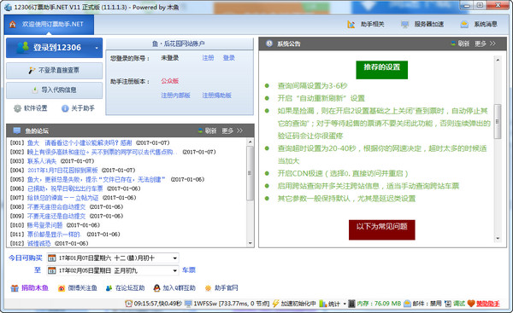513x313 pixels.
Task: Click the 微博关注鱼 link icon
Action: point(62,288)
